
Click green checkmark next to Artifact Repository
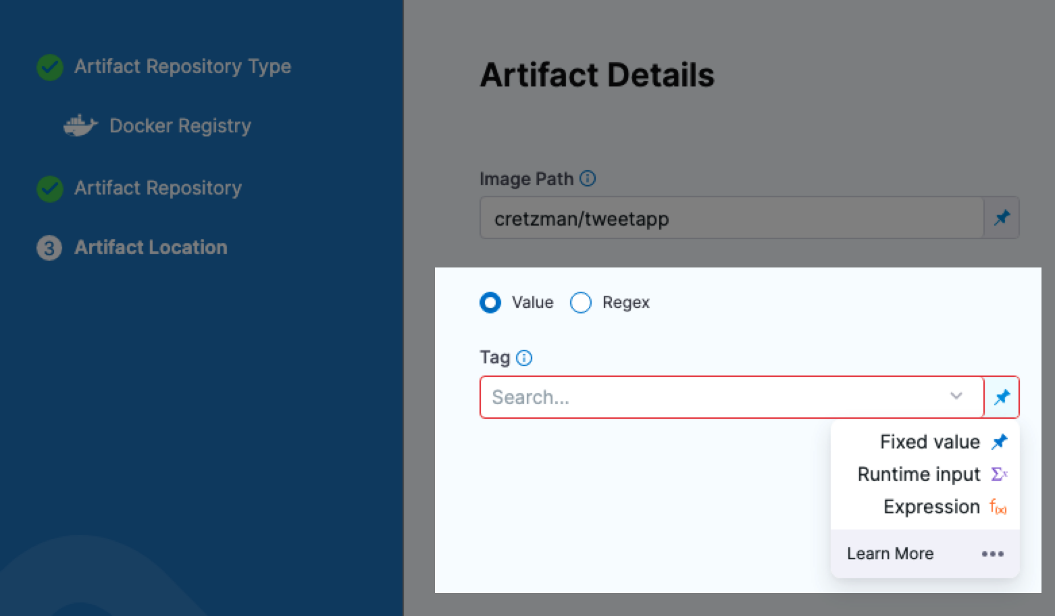[50, 188]
